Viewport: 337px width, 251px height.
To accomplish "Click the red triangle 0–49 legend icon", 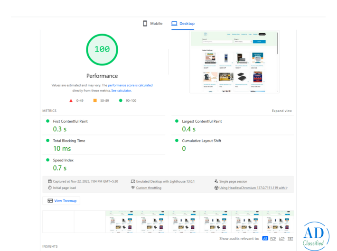I will 71,100.
